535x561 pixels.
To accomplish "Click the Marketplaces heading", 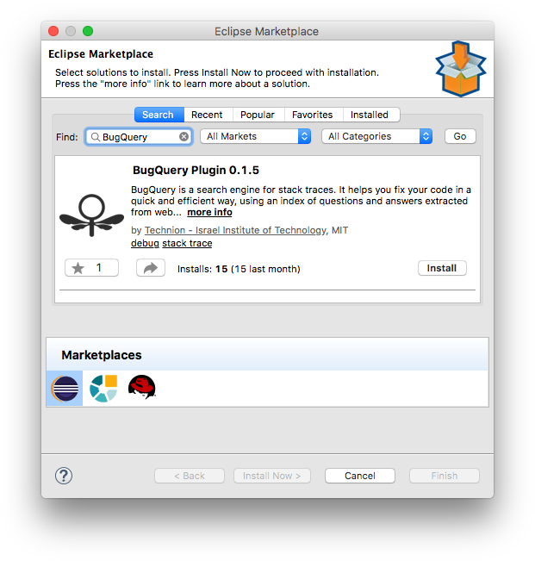I will pos(102,355).
